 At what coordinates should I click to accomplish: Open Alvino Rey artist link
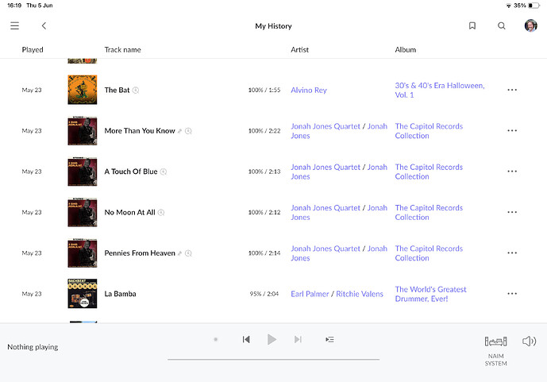click(x=309, y=91)
